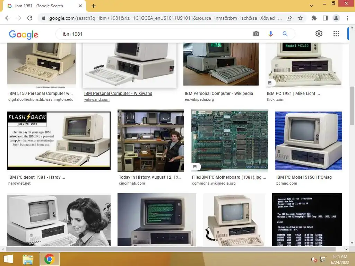
Task: Share this page icon in address bar
Action: 289,18
